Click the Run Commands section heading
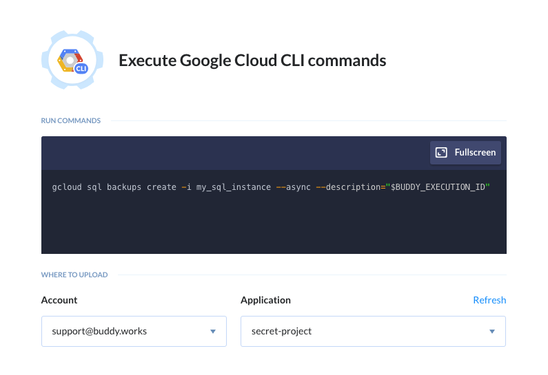548x375 pixels. [70, 120]
